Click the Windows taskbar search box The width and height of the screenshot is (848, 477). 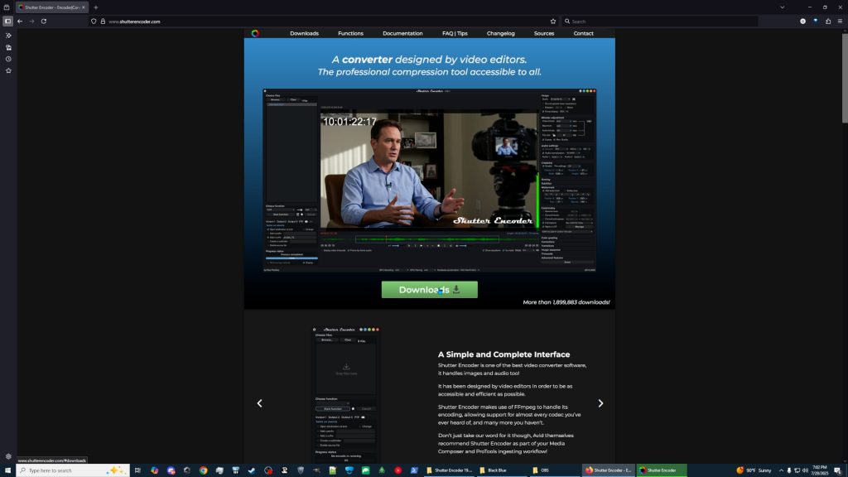coord(73,470)
